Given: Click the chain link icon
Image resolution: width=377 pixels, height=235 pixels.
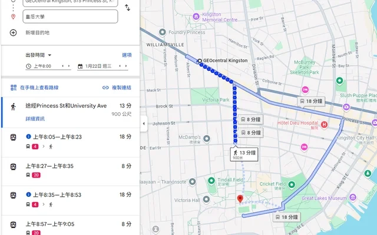Looking at the screenshot, I should pos(105,88).
